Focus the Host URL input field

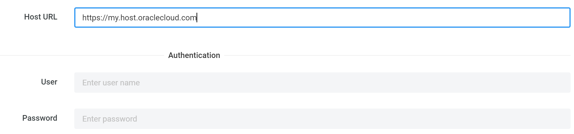(322, 18)
